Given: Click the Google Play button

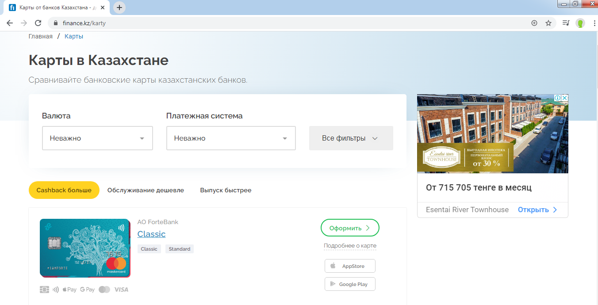Looking at the screenshot, I should click(350, 284).
